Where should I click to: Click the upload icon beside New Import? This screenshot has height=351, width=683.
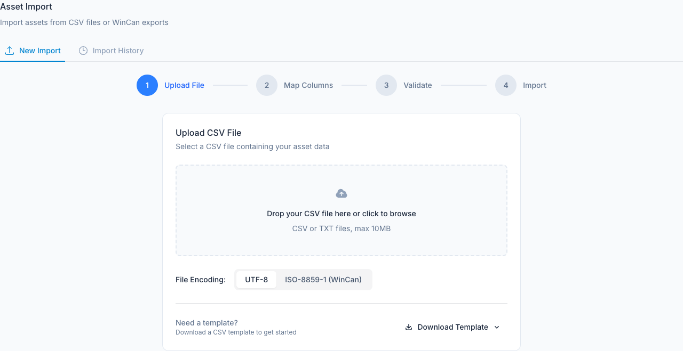pos(10,51)
